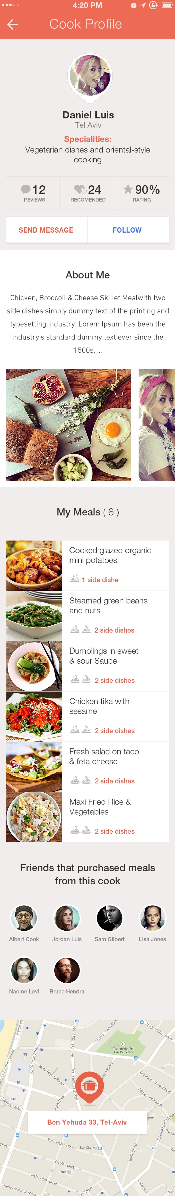The height and width of the screenshot is (1196, 175).
Task: Click the reviews speech bubble icon
Action: [x=26, y=189]
